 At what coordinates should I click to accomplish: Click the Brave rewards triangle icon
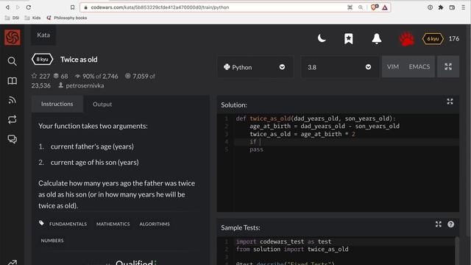[x=385, y=7]
